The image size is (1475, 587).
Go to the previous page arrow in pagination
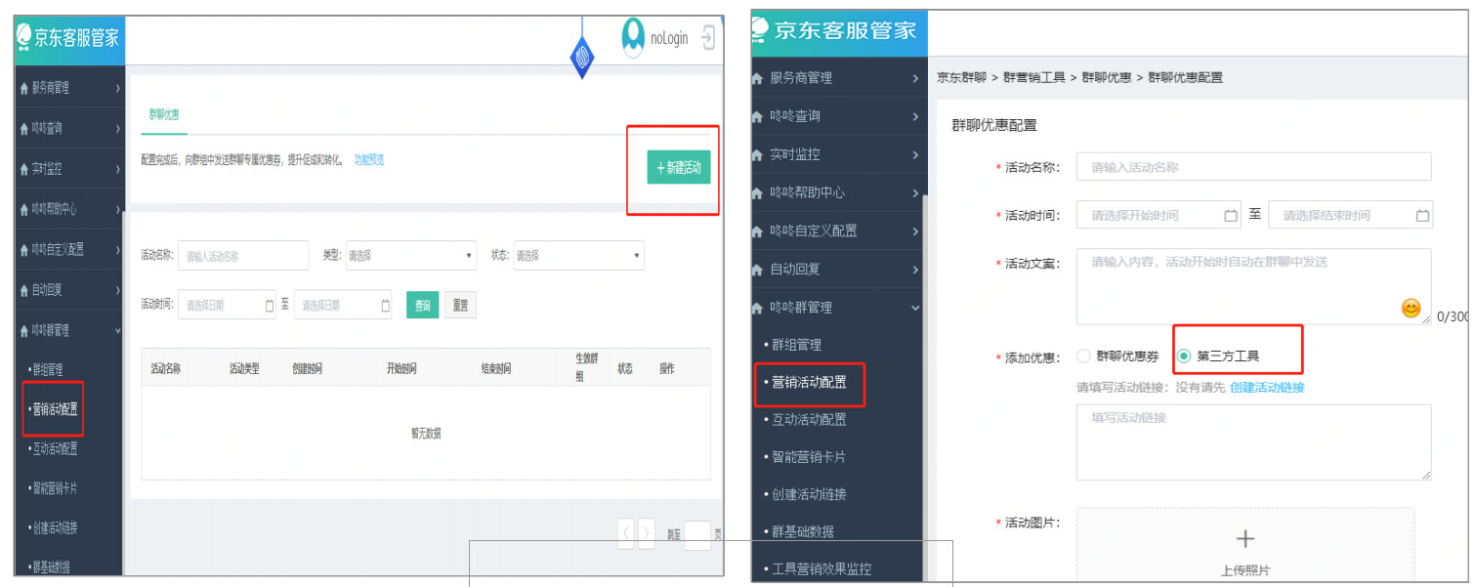point(626,534)
